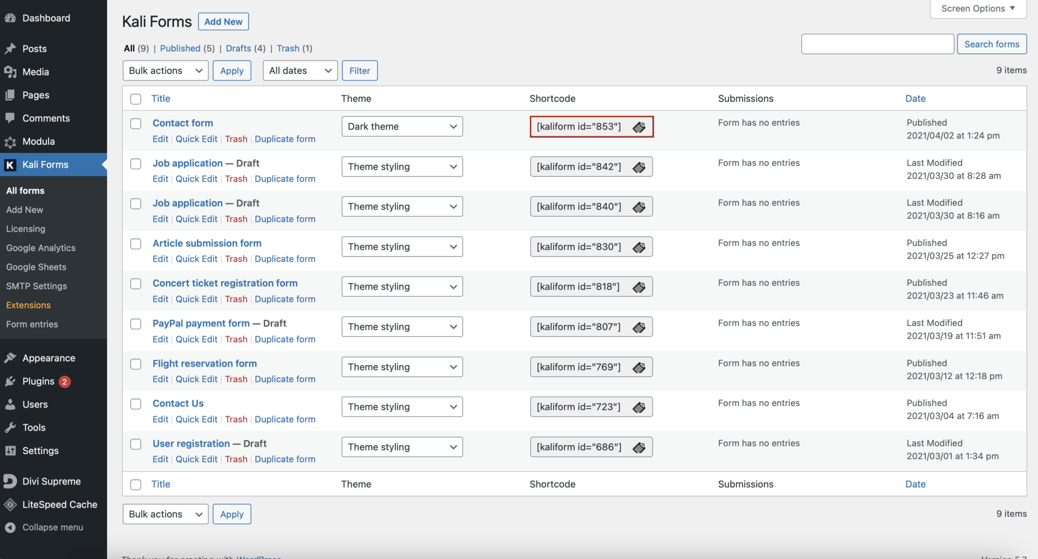This screenshot has width=1038, height=559.
Task: Tick checkbox for Job application id 842 row
Action: [136, 164]
